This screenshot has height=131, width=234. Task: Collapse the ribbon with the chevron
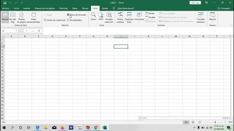pyautogui.click(x=232, y=25)
